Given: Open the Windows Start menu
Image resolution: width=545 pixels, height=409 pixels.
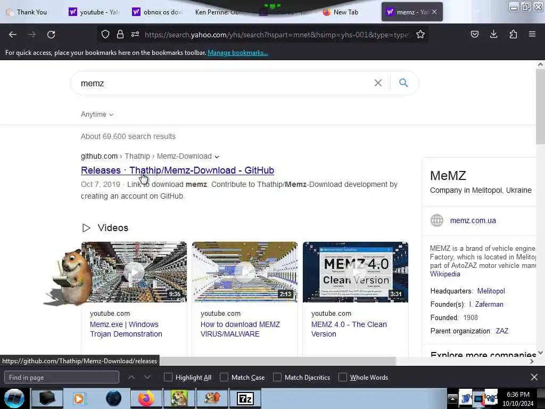Looking at the screenshot, I should click(14, 398).
